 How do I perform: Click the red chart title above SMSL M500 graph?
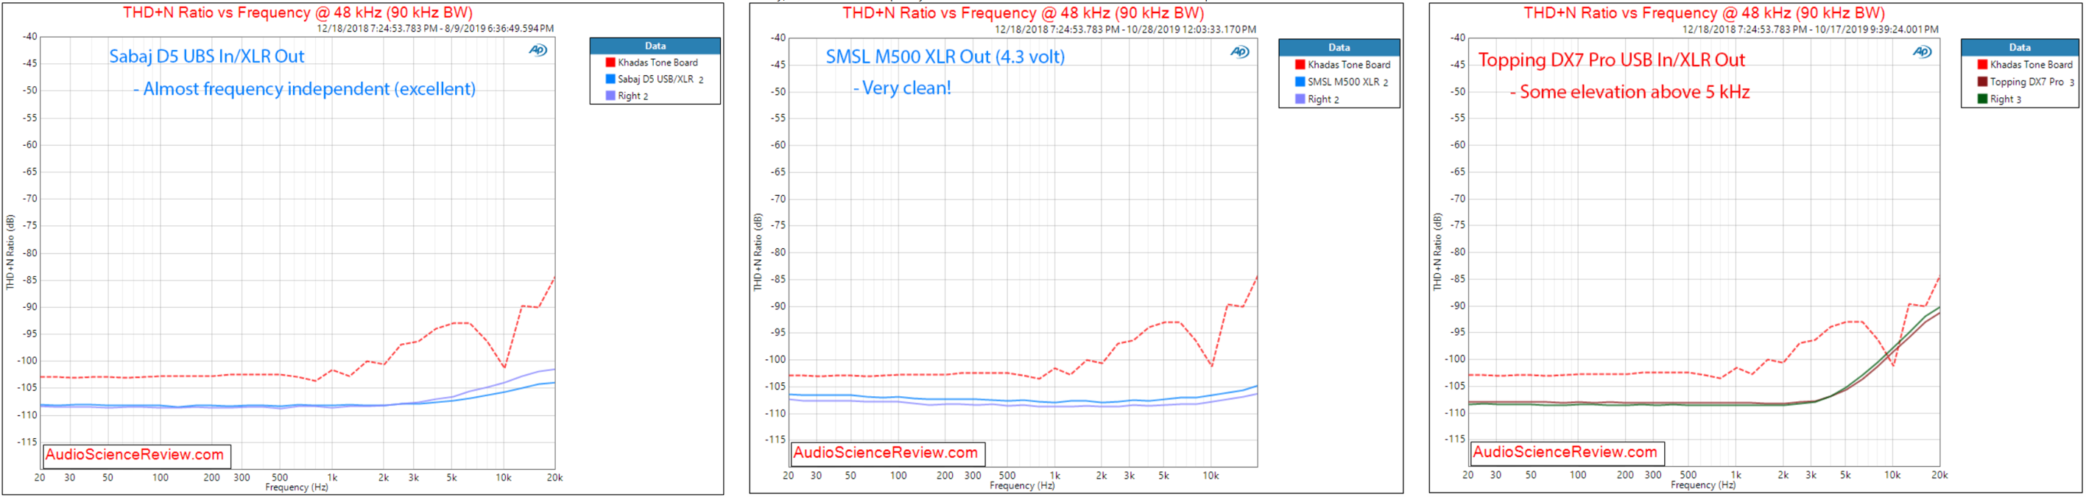[x=1023, y=13]
